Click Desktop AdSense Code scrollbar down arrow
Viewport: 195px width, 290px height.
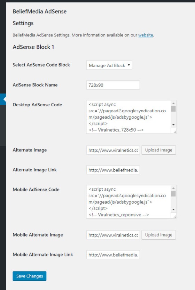[x=173, y=125]
